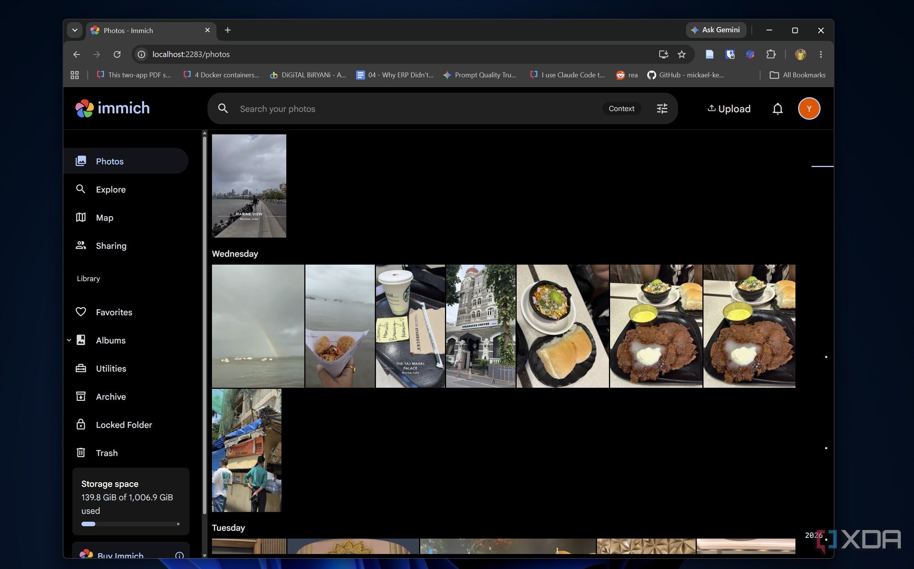
Task: Click install app icon in address bar
Action: [663, 54]
